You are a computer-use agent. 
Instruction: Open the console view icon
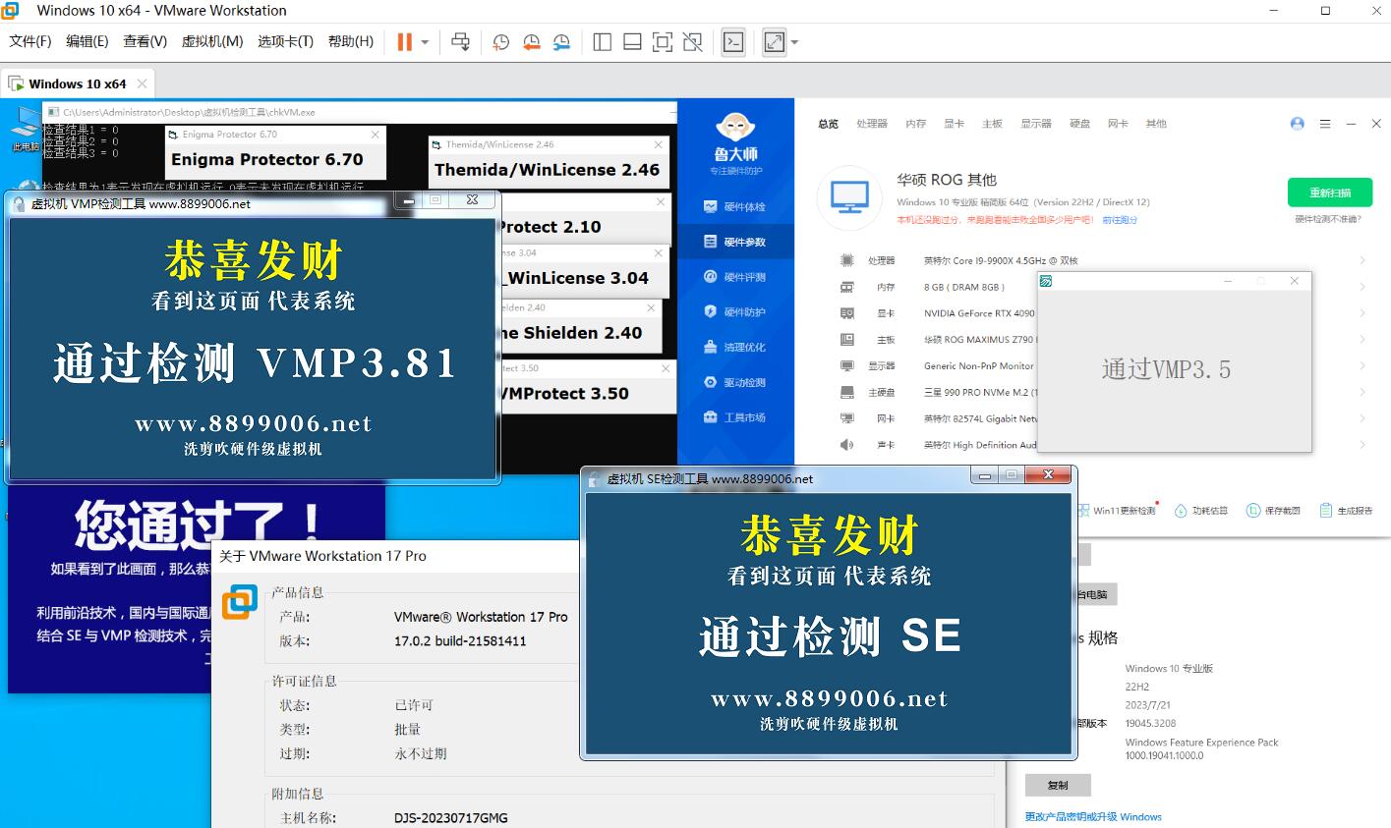733,42
